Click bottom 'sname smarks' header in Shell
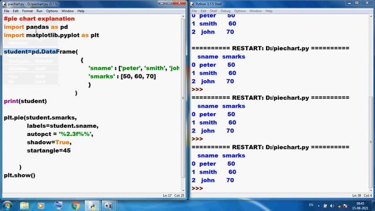 pos(221,155)
